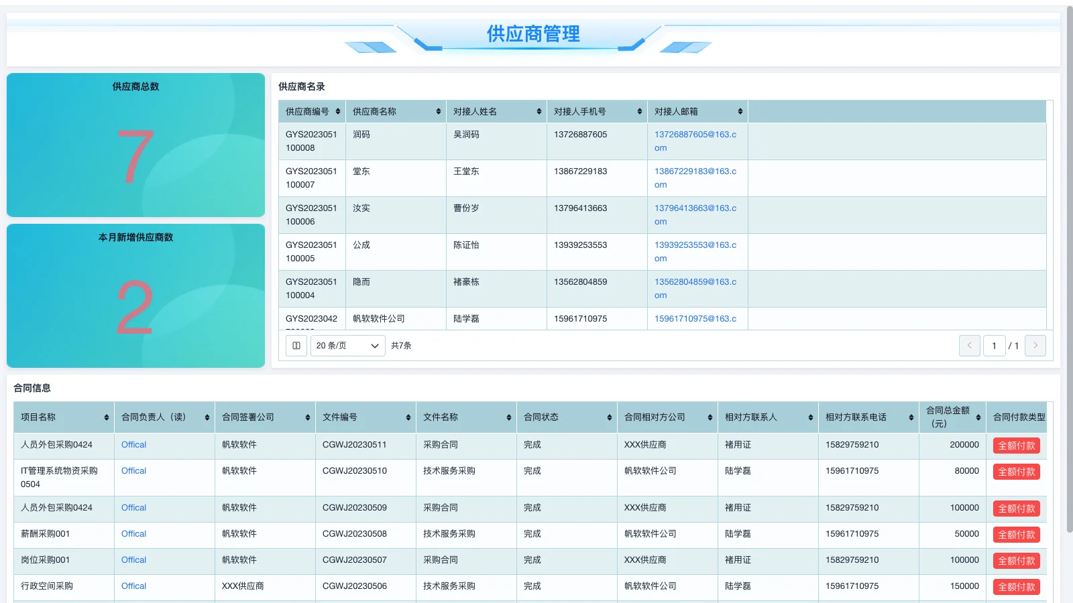Viewport: 1073px width, 603px height.
Task: Select phone number 13796413663 cell
Action: (597, 215)
